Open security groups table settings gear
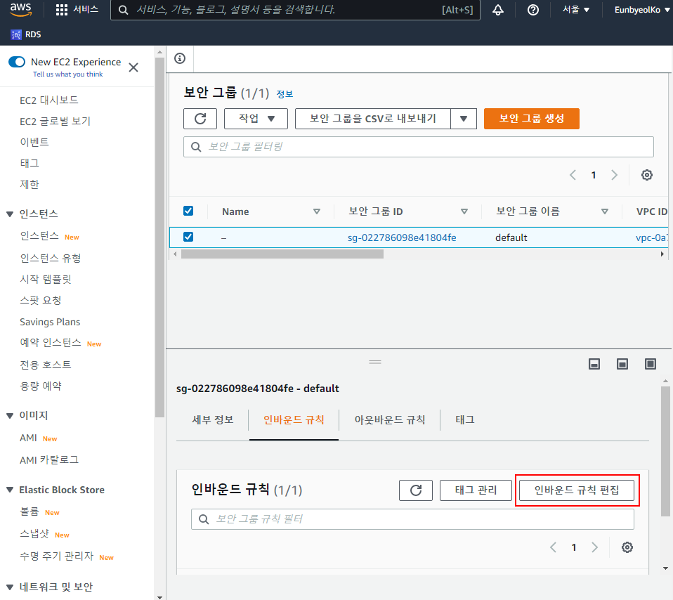The width and height of the screenshot is (673, 600). (x=647, y=175)
